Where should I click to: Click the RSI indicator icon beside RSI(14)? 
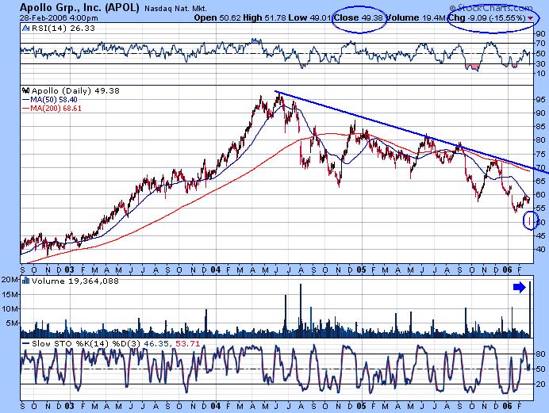(x=25, y=29)
